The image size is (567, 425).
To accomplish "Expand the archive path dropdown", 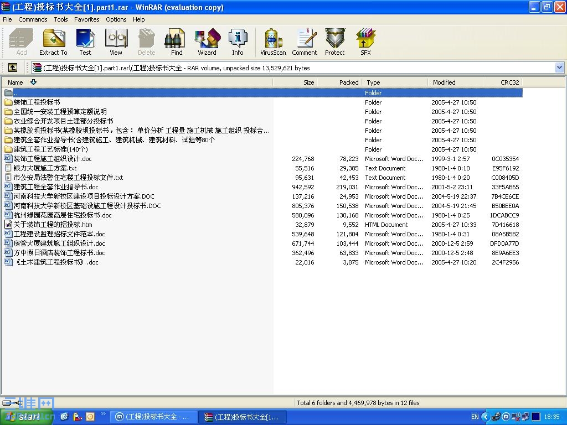I will pos(559,68).
